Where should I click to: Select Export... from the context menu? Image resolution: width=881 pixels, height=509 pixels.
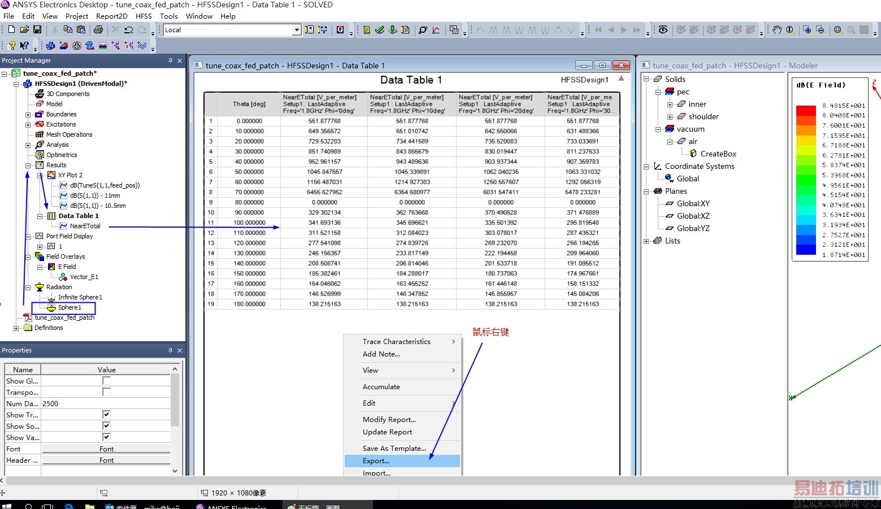click(x=376, y=461)
